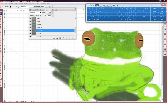The width and height of the screenshot is (167, 103).
Task: Open the Image menu
Action: click(11, 4)
